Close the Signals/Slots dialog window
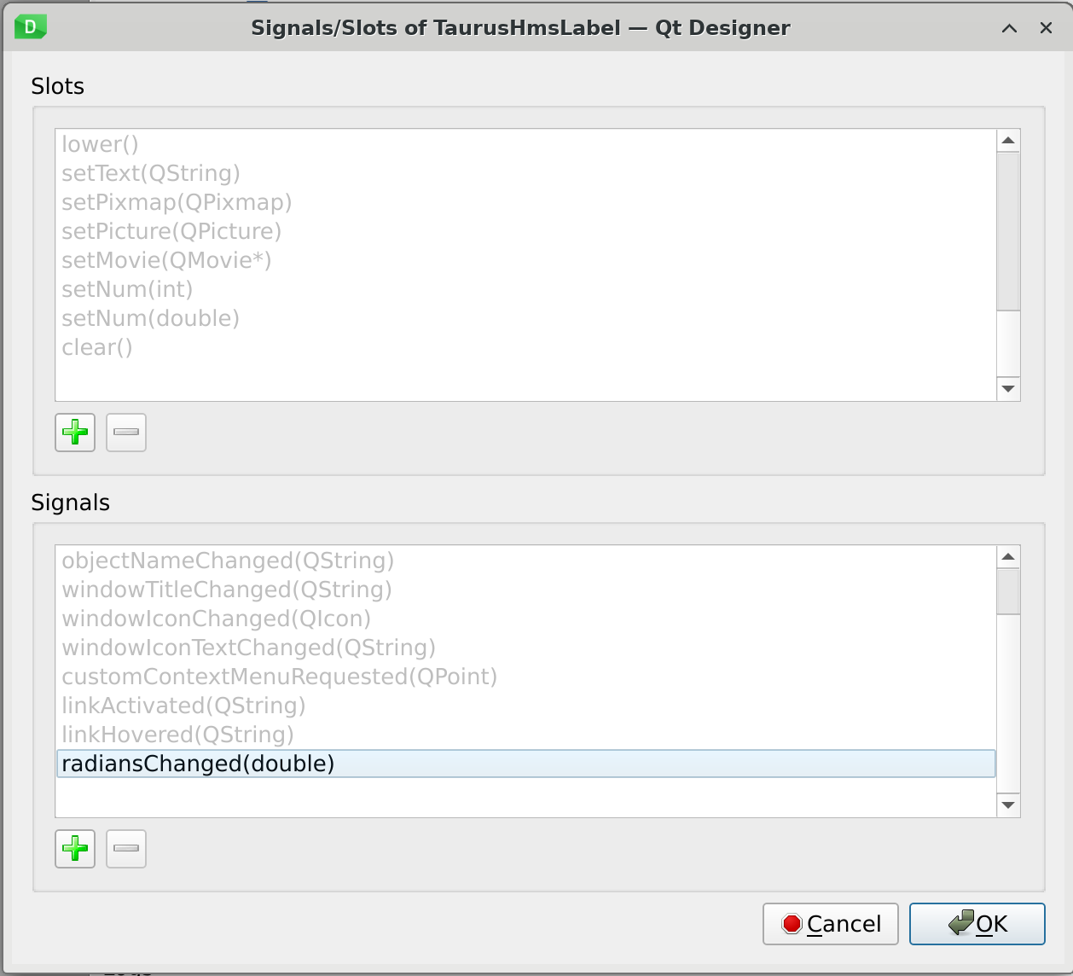This screenshot has width=1073, height=976. [1047, 28]
